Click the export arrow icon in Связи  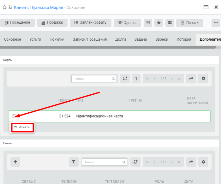191,162
